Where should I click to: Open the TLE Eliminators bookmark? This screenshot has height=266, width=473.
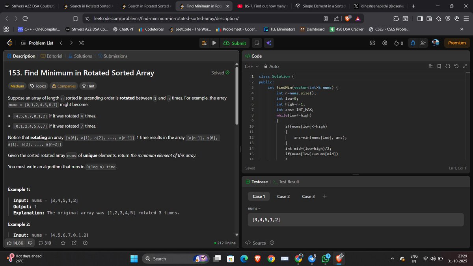pos(279,29)
